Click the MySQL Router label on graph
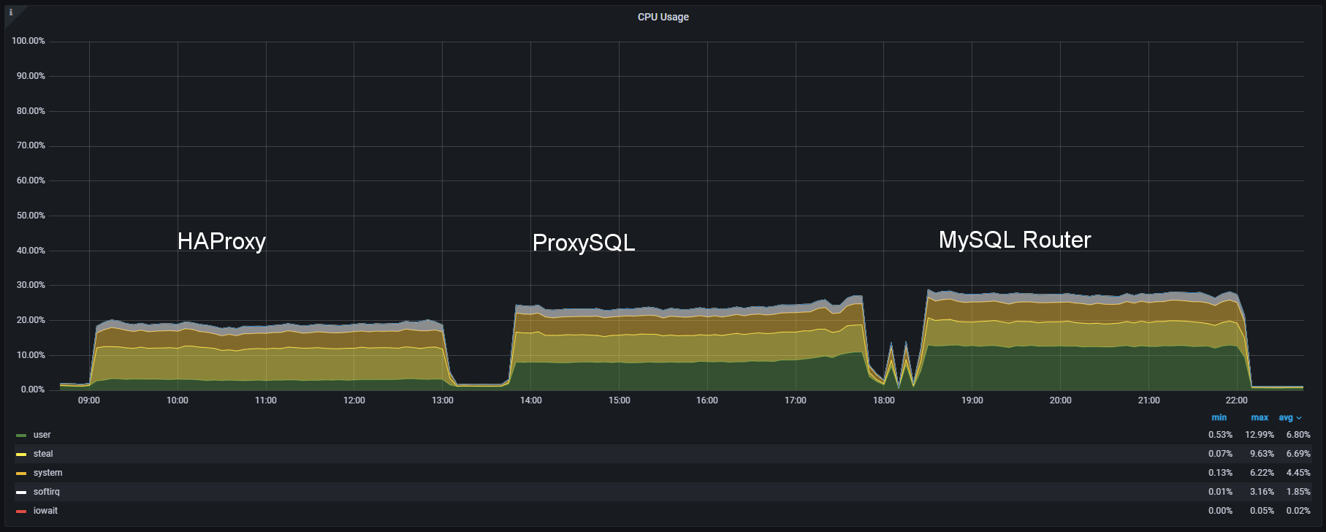The width and height of the screenshot is (1326, 532). point(1014,240)
